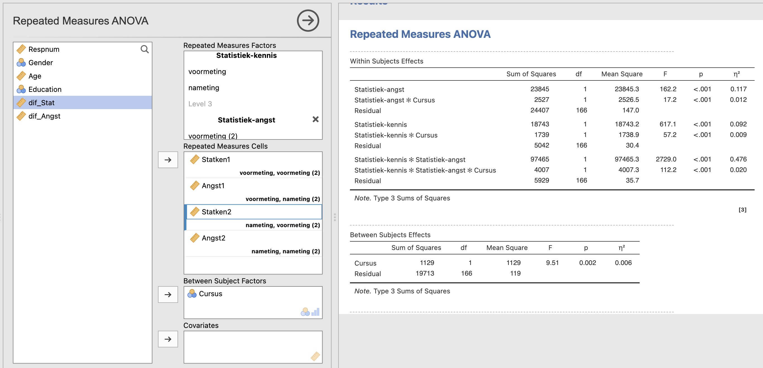Remove Statistiek-angst factor with X icon

(x=315, y=119)
